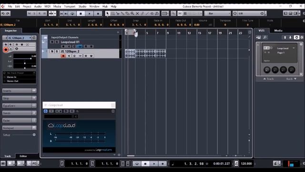
Task: Open the Snap type Bar dropdown
Action: [218, 13]
